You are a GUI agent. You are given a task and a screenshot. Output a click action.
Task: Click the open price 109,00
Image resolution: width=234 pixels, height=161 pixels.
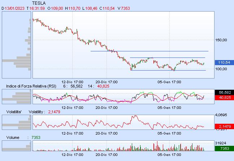click(x=57, y=8)
